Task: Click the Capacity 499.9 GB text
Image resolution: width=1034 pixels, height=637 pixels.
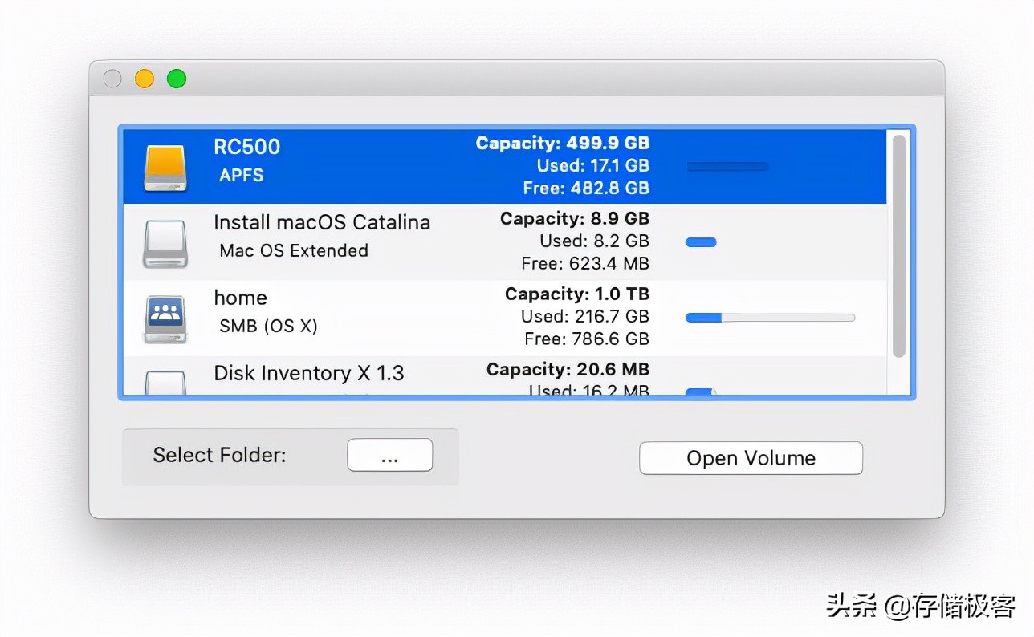Action: click(563, 144)
